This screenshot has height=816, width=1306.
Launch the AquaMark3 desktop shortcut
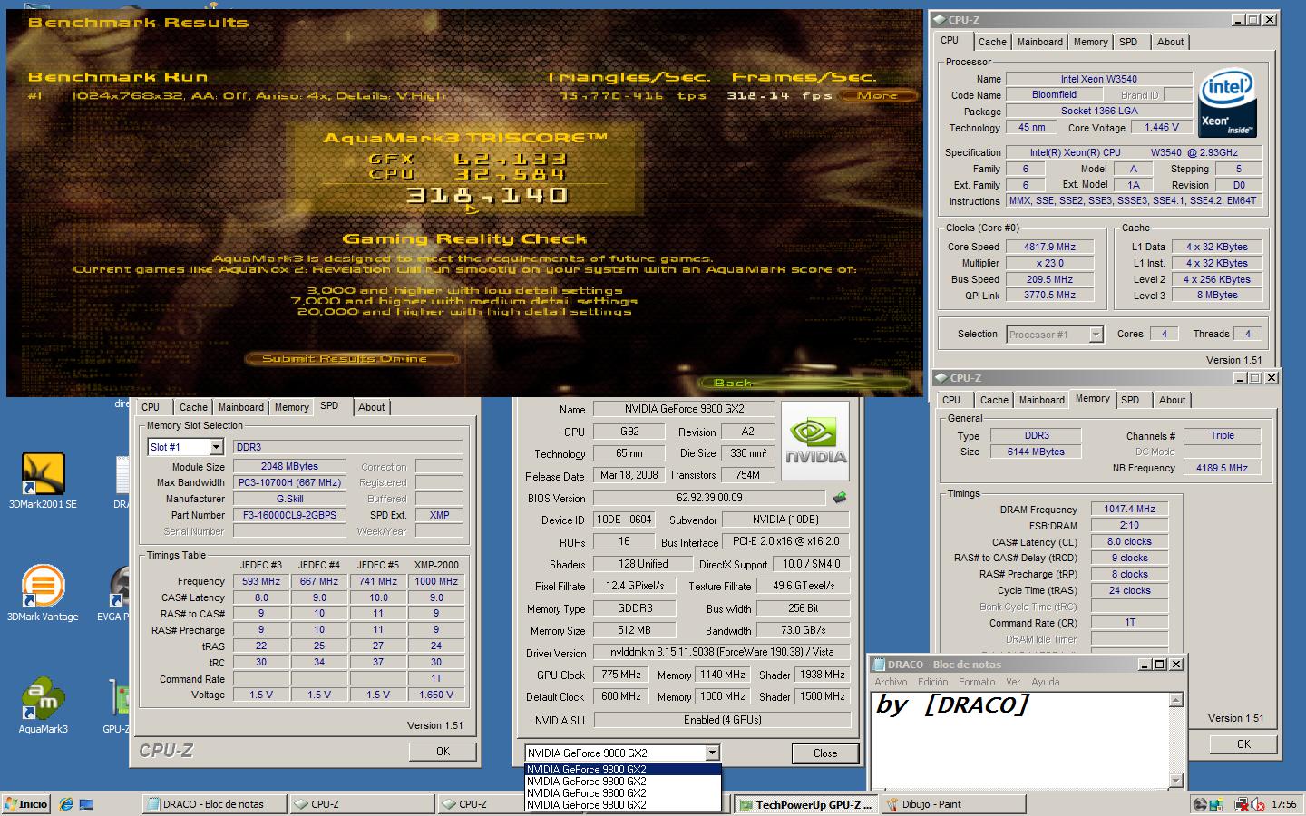[x=43, y=705]
